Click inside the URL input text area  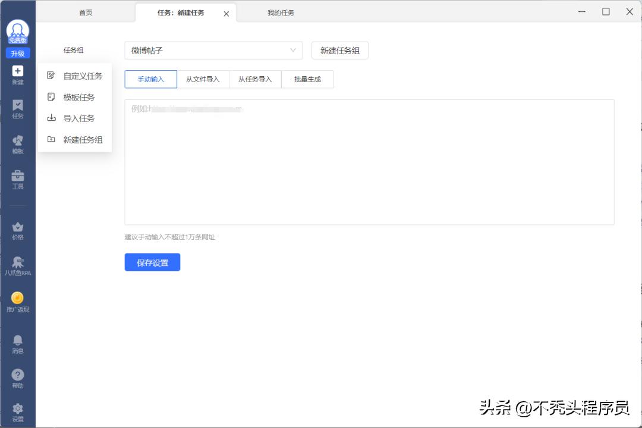tap(369, 167)
